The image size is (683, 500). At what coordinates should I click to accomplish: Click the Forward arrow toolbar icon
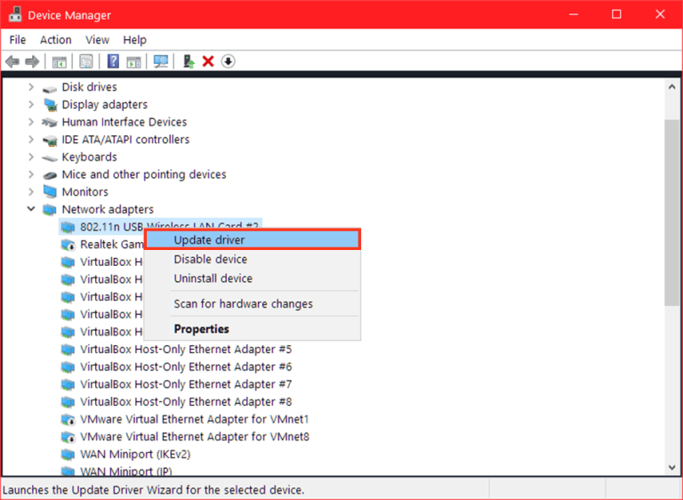pyautogui.click(x=32, y=61)
